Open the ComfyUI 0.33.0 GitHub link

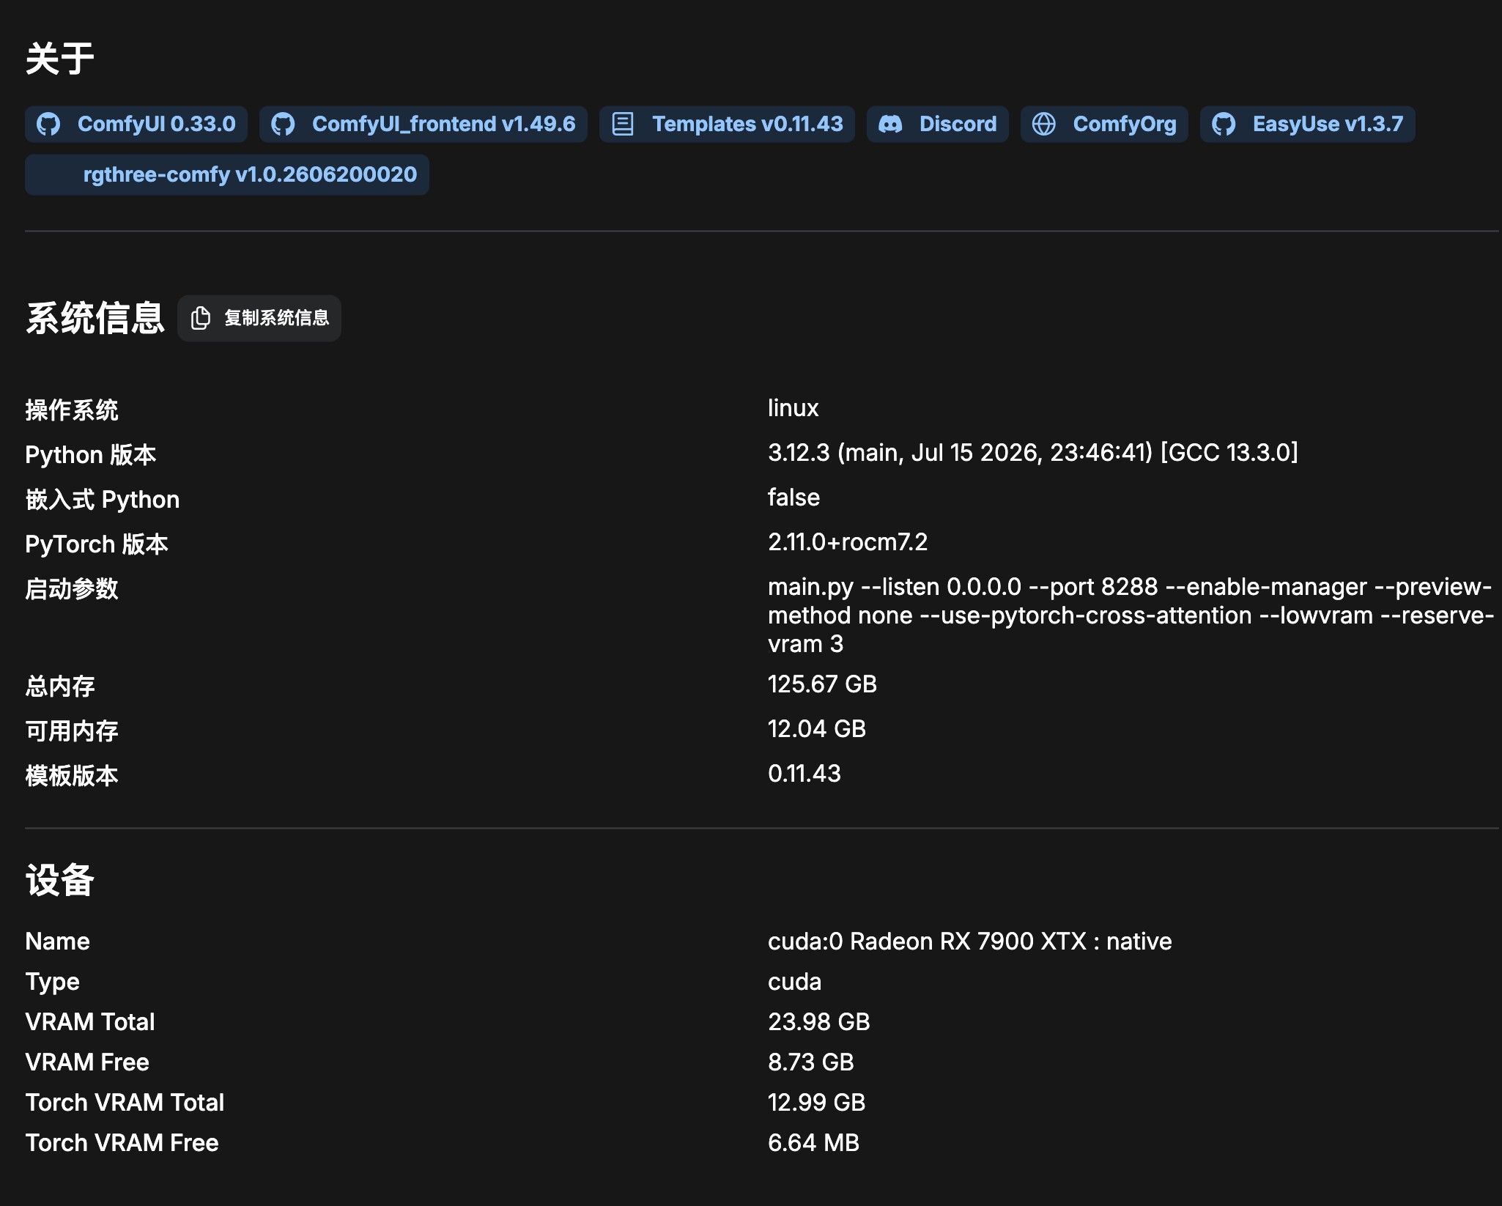(136, 124)
